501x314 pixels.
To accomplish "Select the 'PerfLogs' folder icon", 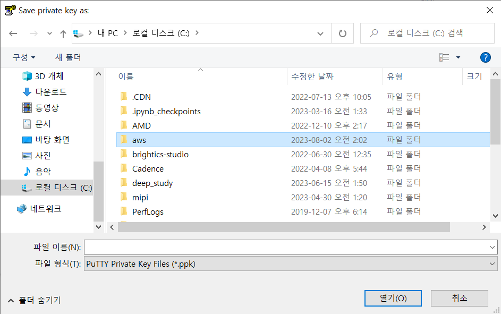I will tap(124, 211).
